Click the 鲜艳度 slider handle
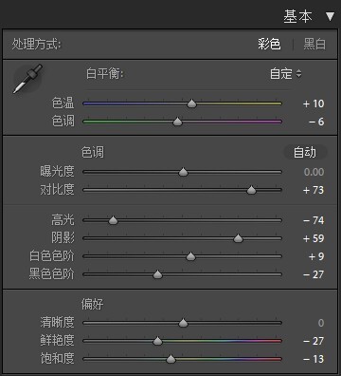This screenshot has height=376, width=341. (157, 341)
